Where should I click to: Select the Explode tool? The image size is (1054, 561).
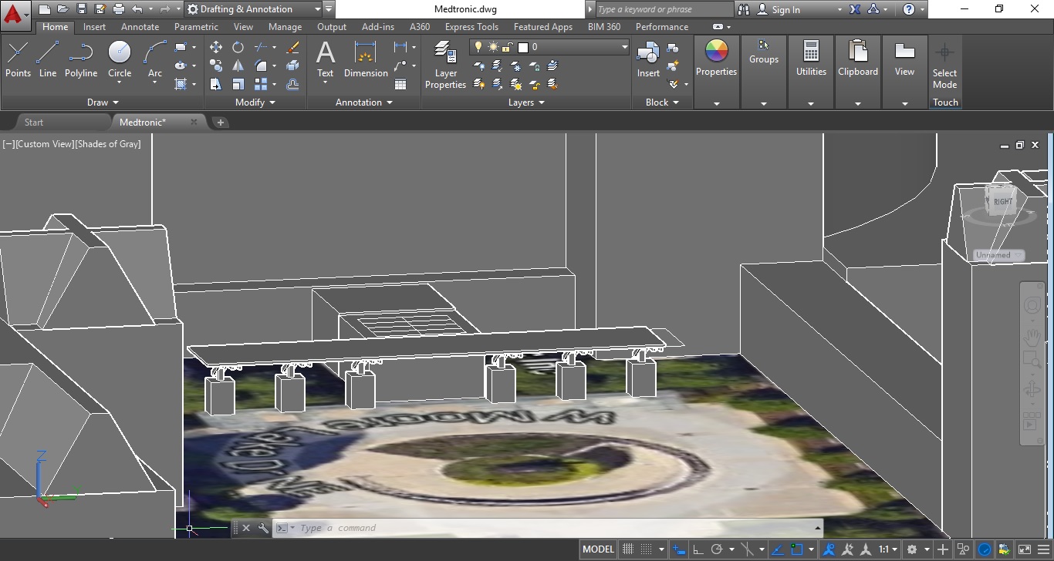pos(292,66)
